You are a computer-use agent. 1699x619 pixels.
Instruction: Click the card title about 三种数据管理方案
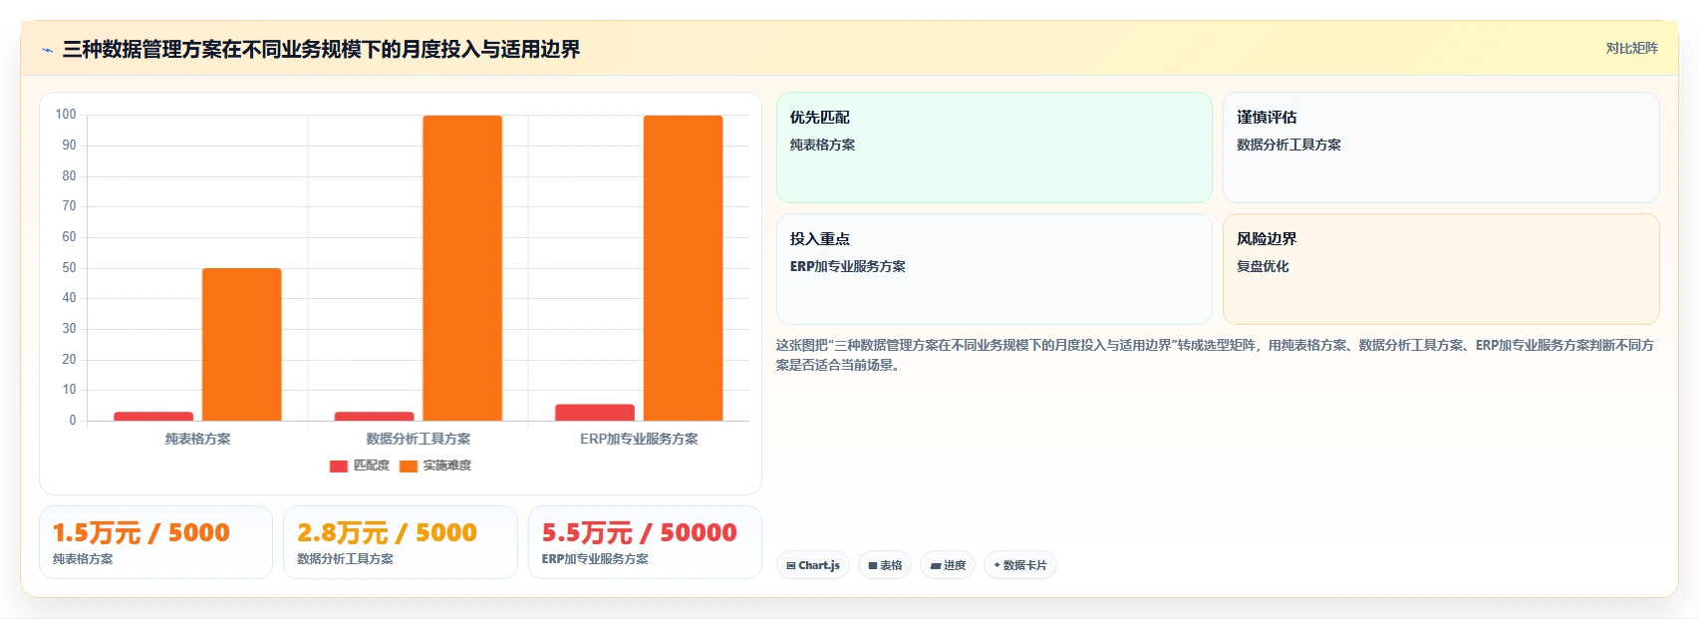click(321, 49)
